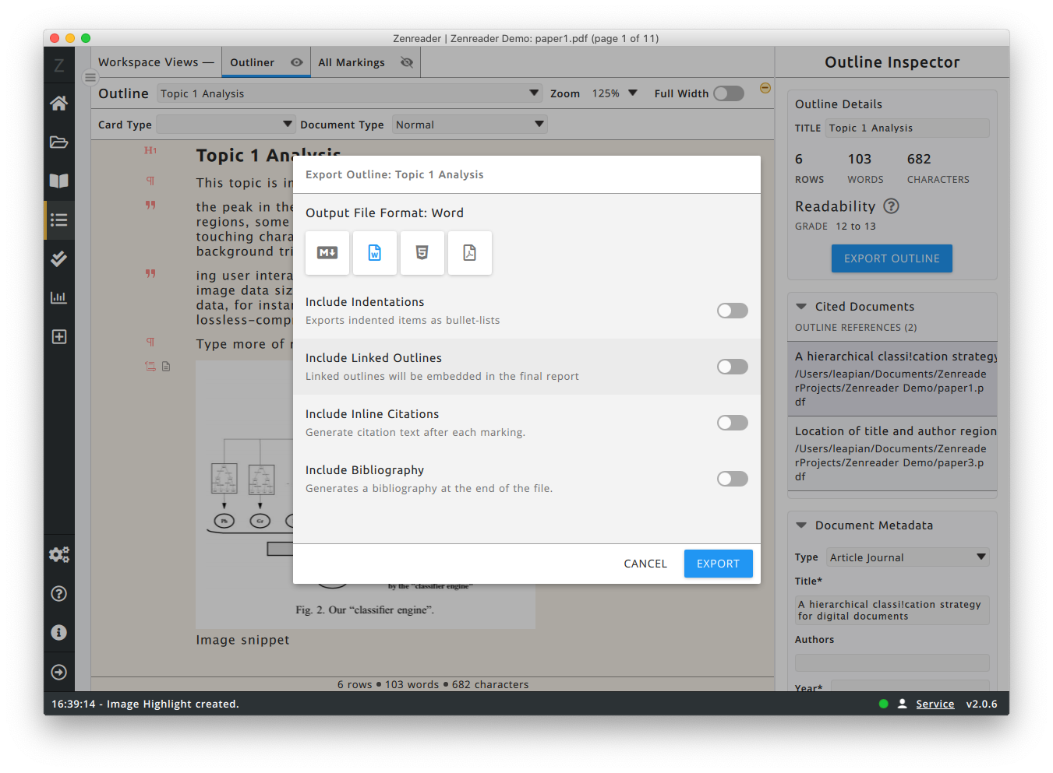This screenshot has width=1053, height=773.
Task: Open the Card Type dropdown
Action: 225,125
